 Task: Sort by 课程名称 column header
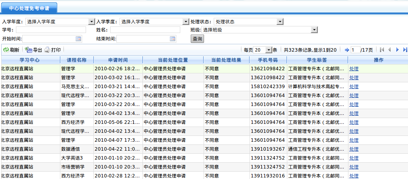click(x=77, y=60)
